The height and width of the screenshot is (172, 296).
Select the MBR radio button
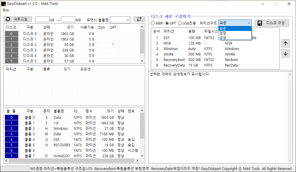pos(157,23)
